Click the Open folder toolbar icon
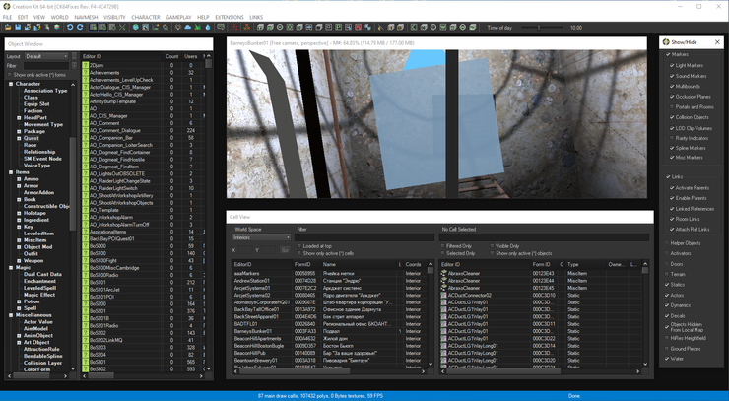 pyautogui.click(x=7, y=28)
